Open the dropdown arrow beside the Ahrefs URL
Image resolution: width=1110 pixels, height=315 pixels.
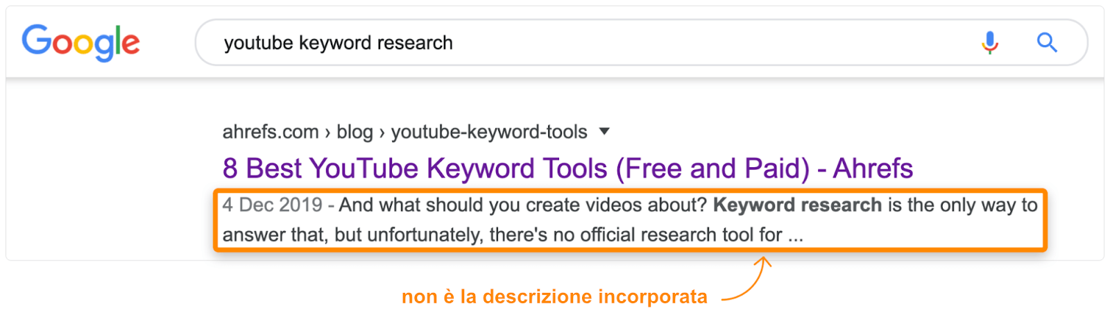pos(604,131)
